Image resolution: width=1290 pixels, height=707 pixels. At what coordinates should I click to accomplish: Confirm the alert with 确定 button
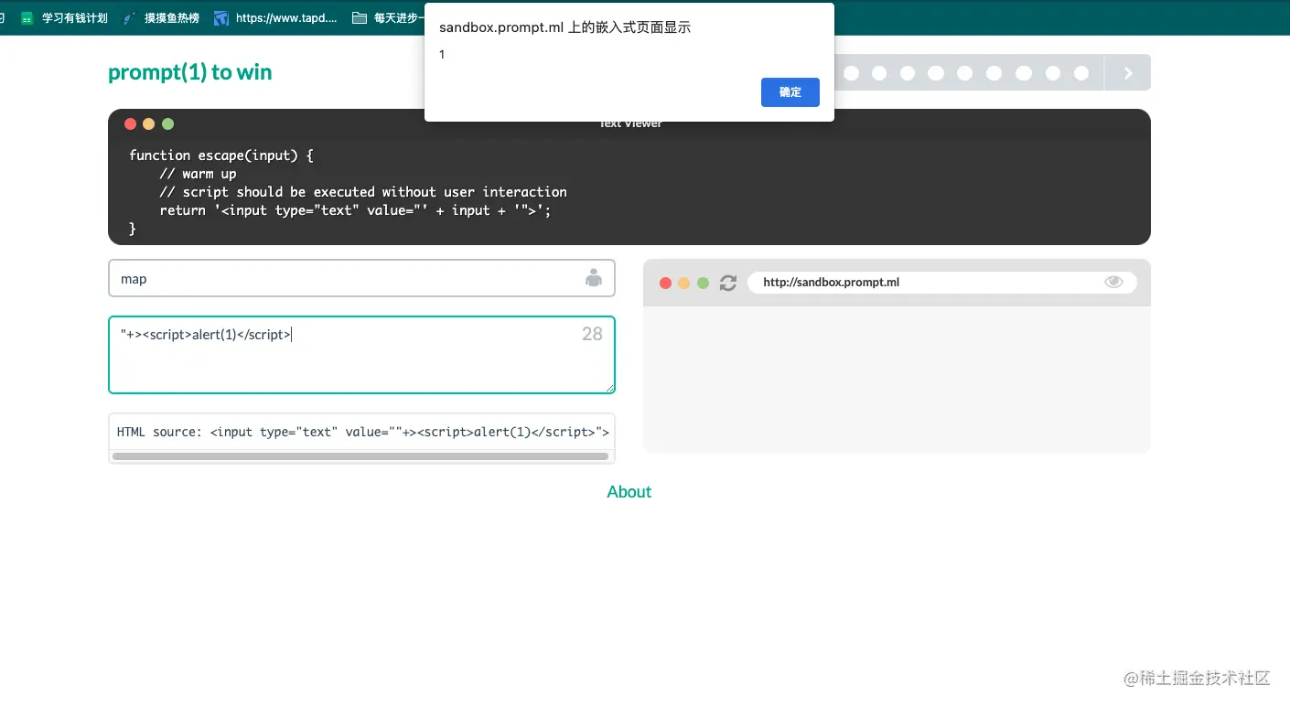(790, 92)
